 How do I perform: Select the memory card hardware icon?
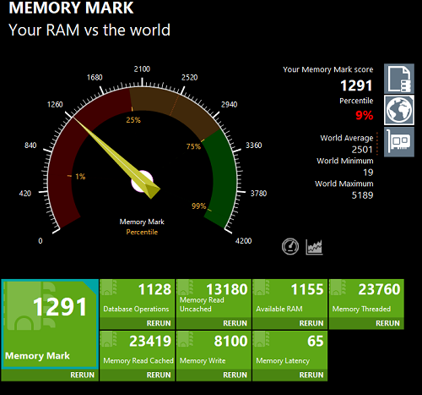(399, 141)
